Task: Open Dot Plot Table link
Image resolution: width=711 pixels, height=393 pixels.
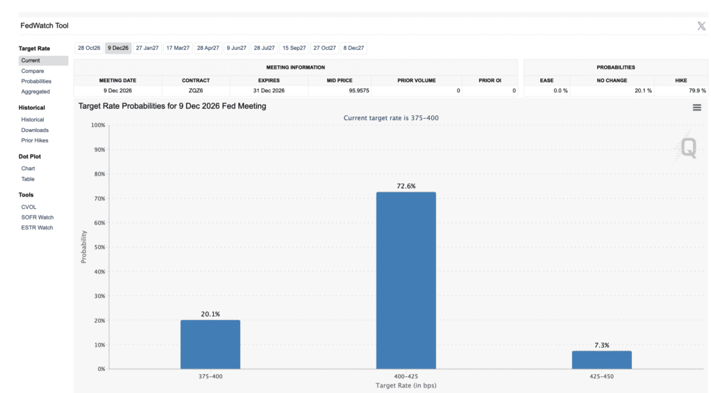Action: pos(28,179)
